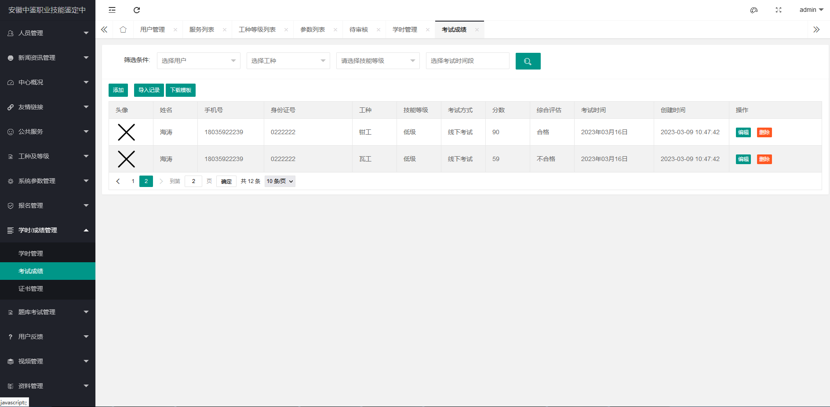Collapse the sidebar menu toggle icon
This screenshot has width=830, height=407.
[x=112, y=10]
